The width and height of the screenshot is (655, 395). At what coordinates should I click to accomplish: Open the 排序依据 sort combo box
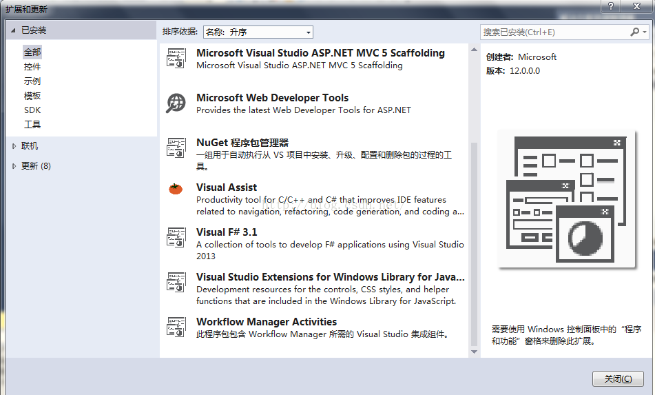[x=258, y=32]
